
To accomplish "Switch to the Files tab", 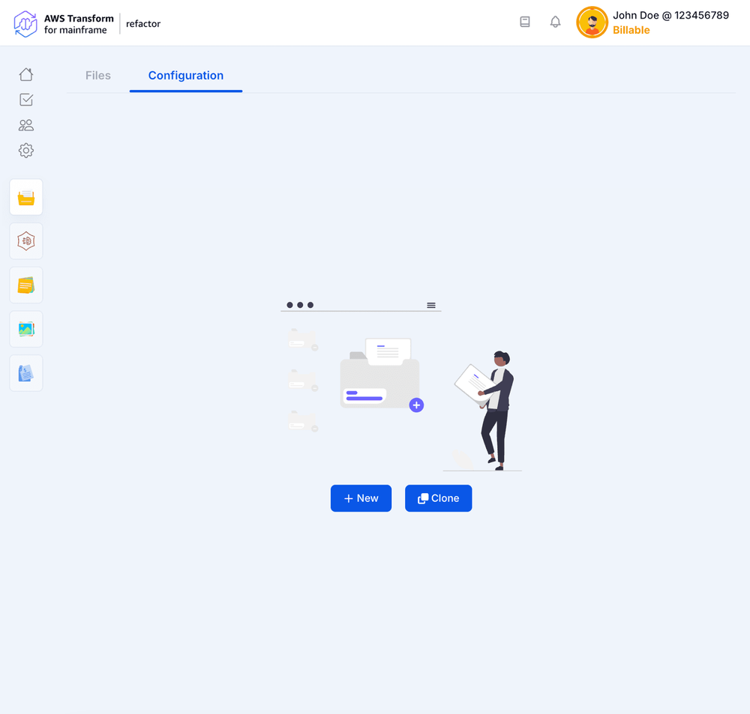I will pos(98,76).
